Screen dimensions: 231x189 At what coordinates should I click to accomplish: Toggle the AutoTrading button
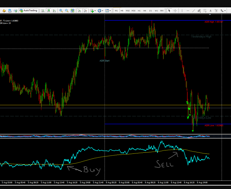pos(28,11)
